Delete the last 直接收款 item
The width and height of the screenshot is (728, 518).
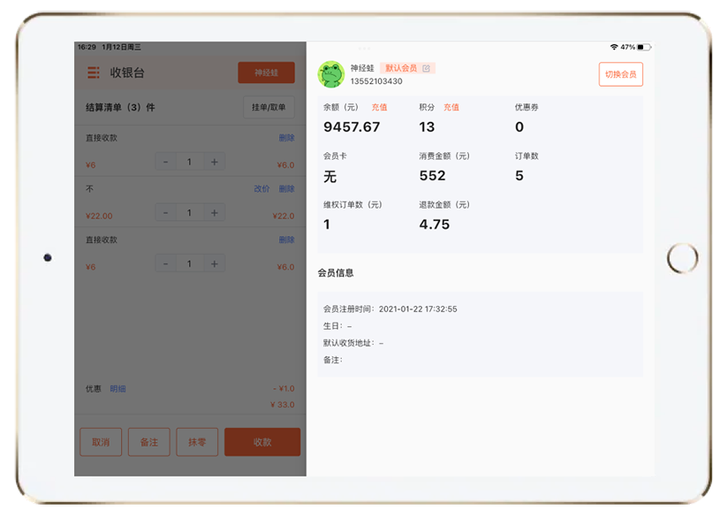(x=286, y=240)
